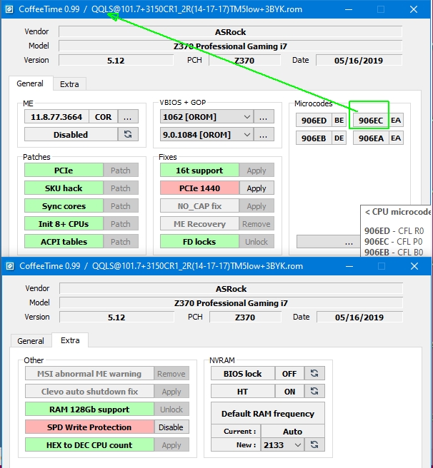The image size is (433, 468).
Task: Minimize the lower CoffeeTime window
Action: 349,266
